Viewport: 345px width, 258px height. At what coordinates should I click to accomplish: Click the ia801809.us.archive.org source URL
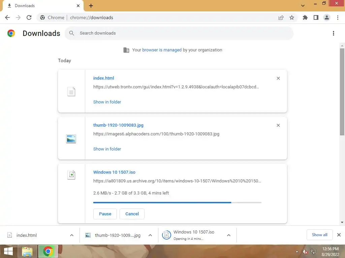coord(177,181)
